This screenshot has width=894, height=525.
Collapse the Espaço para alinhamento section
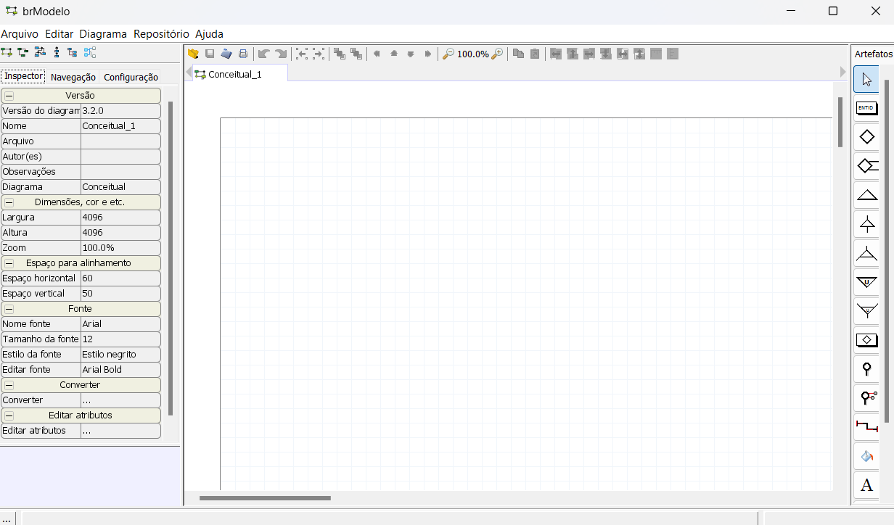tap(8, 262)
